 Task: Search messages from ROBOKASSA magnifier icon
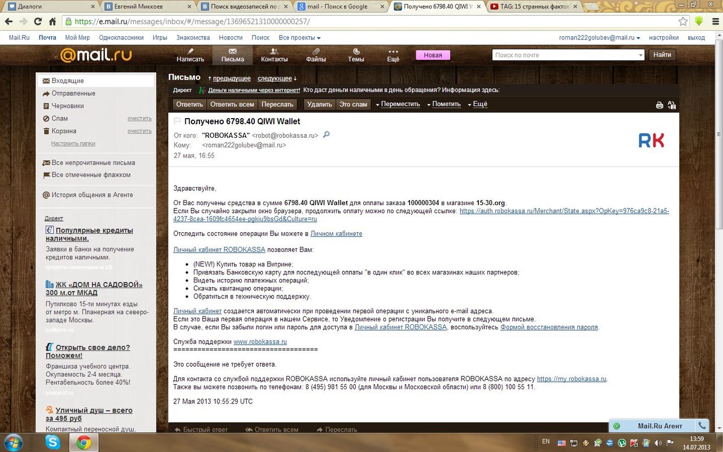tap(326, 135)
